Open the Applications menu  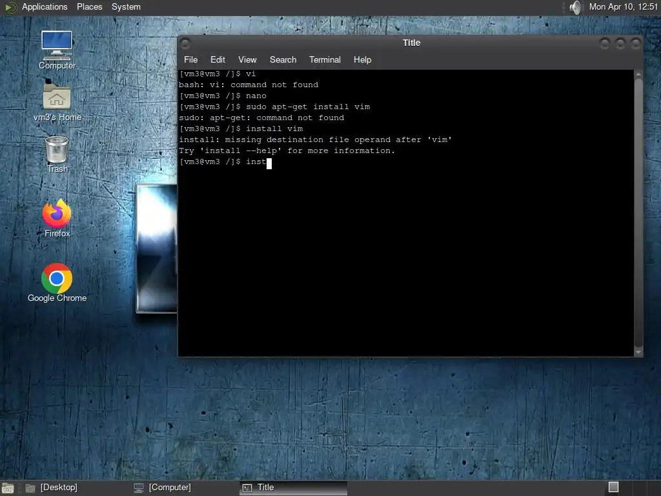tap(45, 6)
